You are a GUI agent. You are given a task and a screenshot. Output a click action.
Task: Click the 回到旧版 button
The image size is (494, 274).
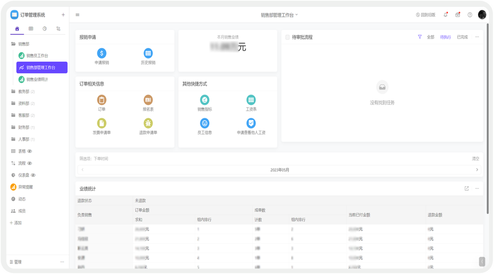pos(425,15)
